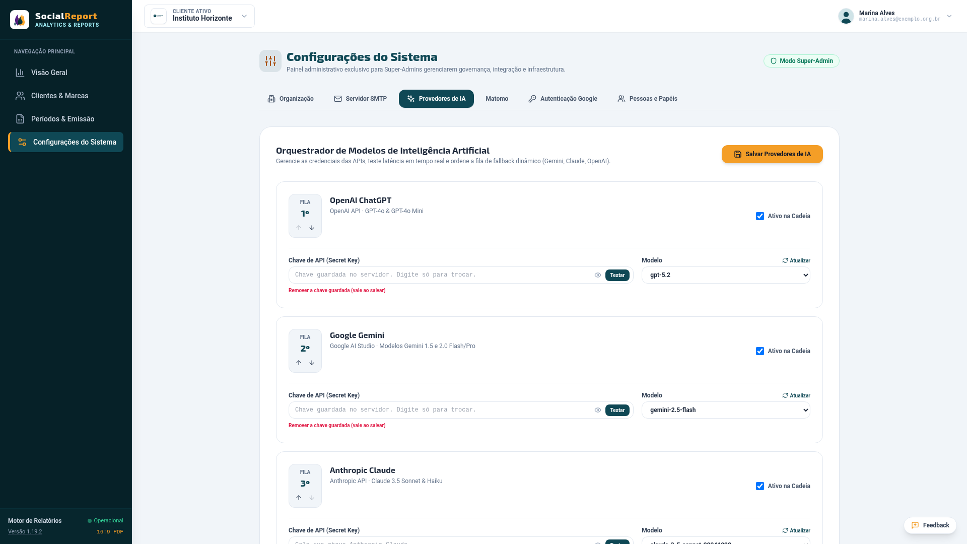Uncheck Ativo na Cadeia for OpenAI ChatGPT
967x544 pixels.
tap(760, 216)
